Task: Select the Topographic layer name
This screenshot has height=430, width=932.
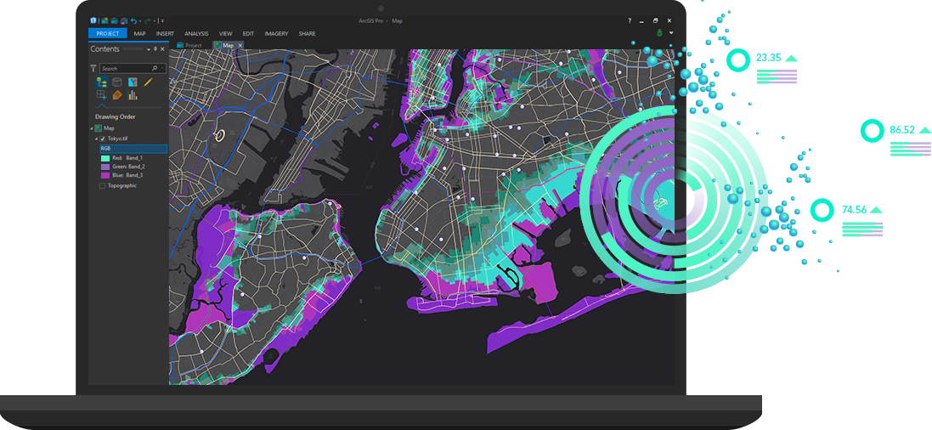Action: [x=121, y=185]
